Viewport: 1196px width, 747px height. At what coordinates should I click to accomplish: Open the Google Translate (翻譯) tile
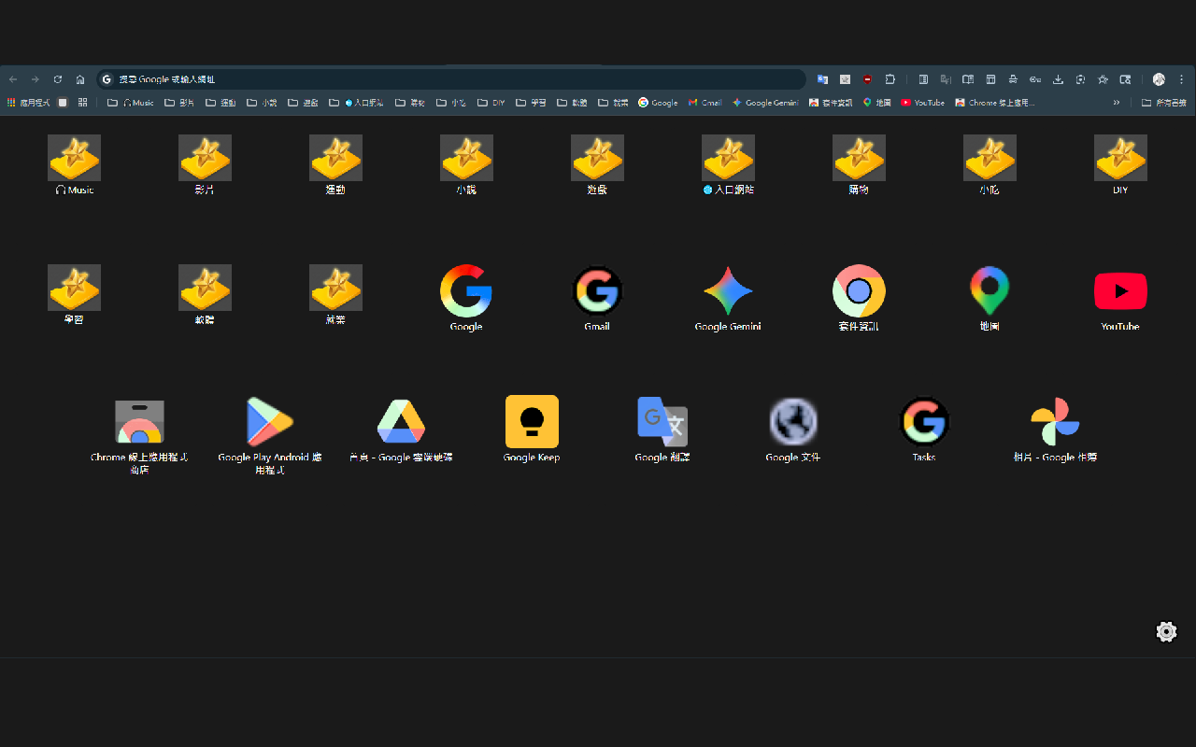click(x=662, y=429)
